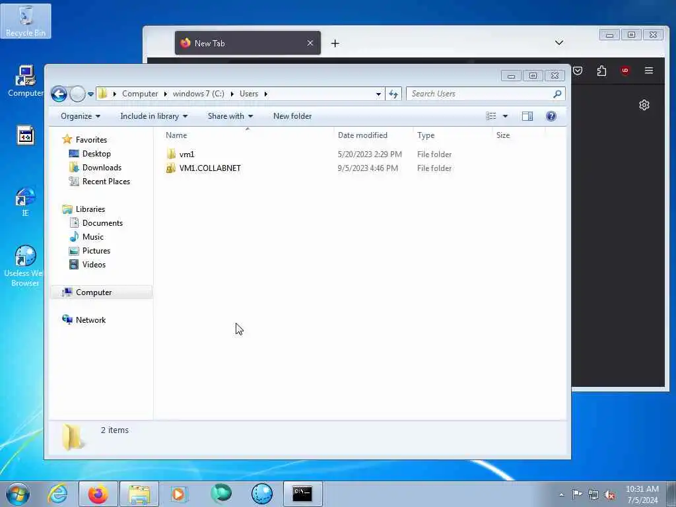Click the folder icon in the address bar
Image resolution: width=676 pixels, height=507 pixels.
[102, 94]
